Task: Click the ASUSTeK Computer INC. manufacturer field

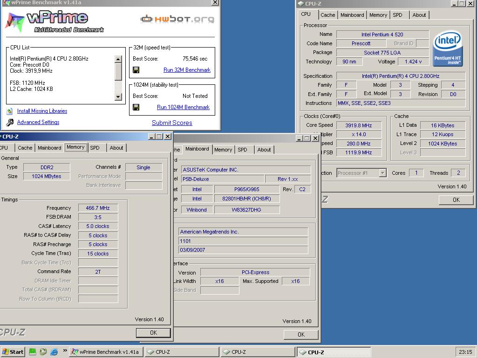Action: click(246, 170)
